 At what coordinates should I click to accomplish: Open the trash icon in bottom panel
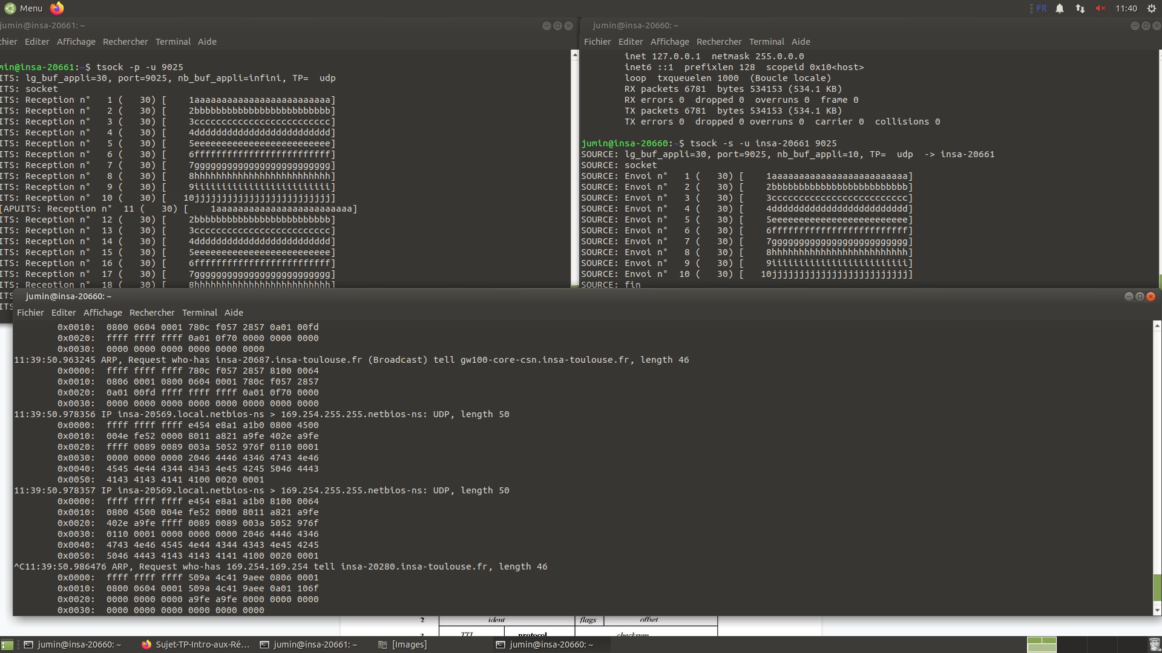coord(1154,645)
